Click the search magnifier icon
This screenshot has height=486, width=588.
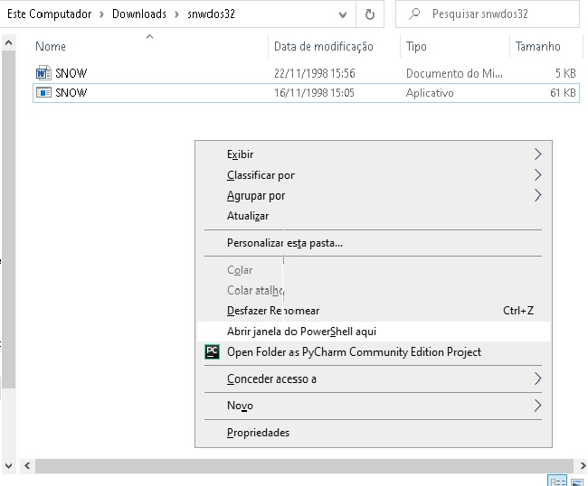414,14
